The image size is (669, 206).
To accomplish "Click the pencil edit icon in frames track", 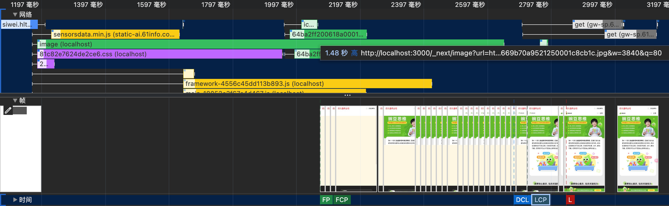I will point(8,110).
